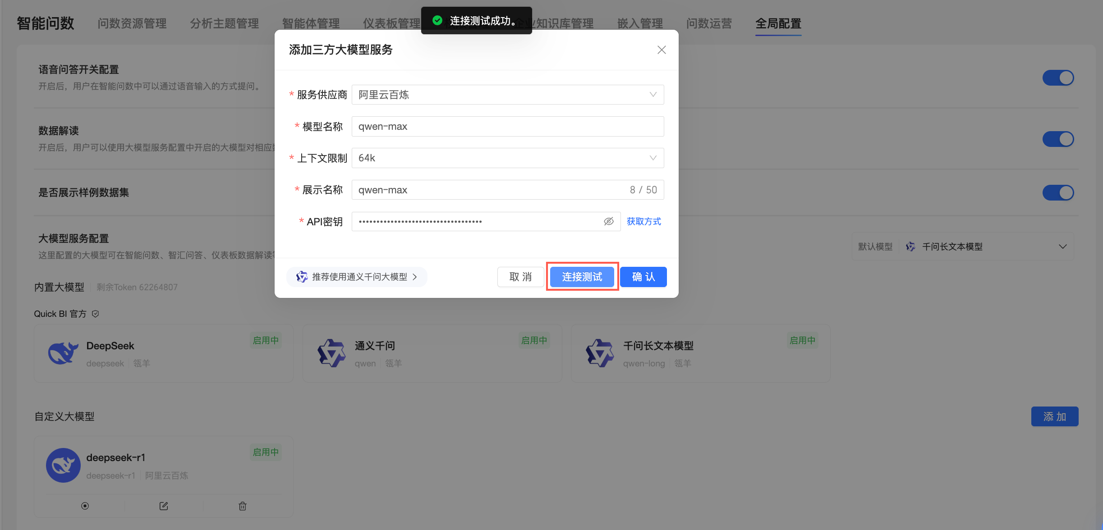Screen dimensions: 1103x530
Task: Toggle API key visibility eye icon
Action: coord(608,221)
